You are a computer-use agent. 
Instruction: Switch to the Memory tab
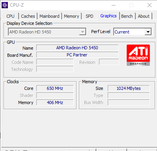point(71,16)
